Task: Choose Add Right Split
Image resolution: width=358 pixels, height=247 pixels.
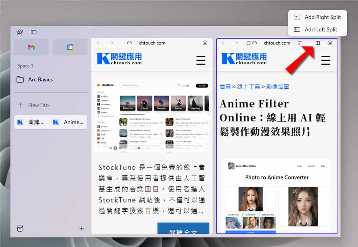Action: point(317,17)
